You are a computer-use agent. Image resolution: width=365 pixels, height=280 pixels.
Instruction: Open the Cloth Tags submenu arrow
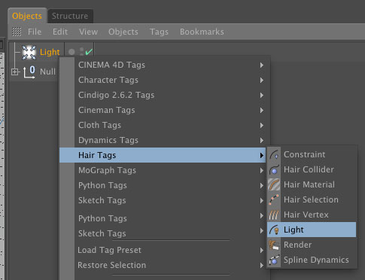point(262,126)
